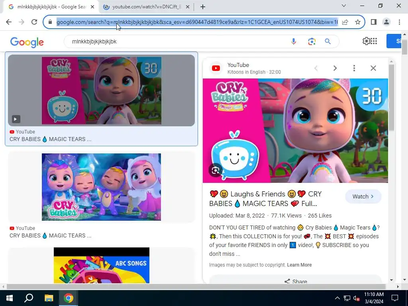Bookmark this tab with the star icon
Screen dimensions: 408x306
pyautogui.click(x=358, y=22)
